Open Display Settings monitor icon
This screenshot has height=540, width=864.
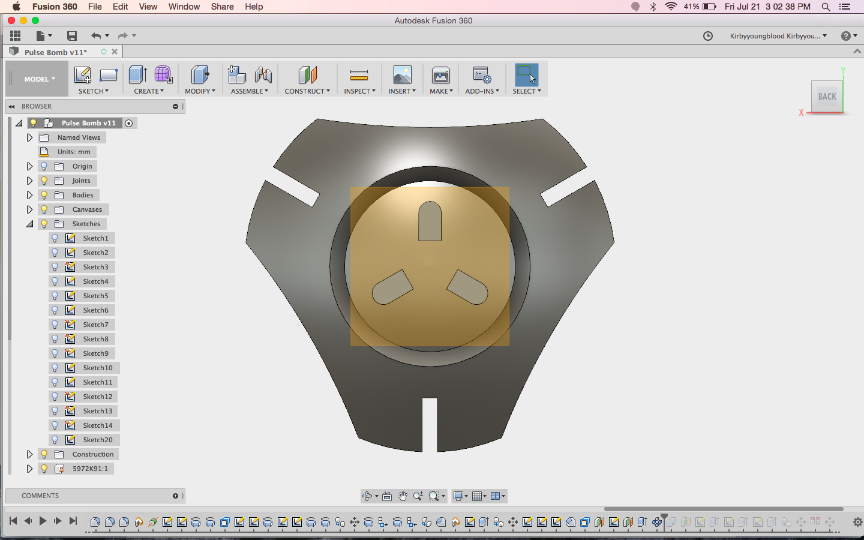(458, 496)
